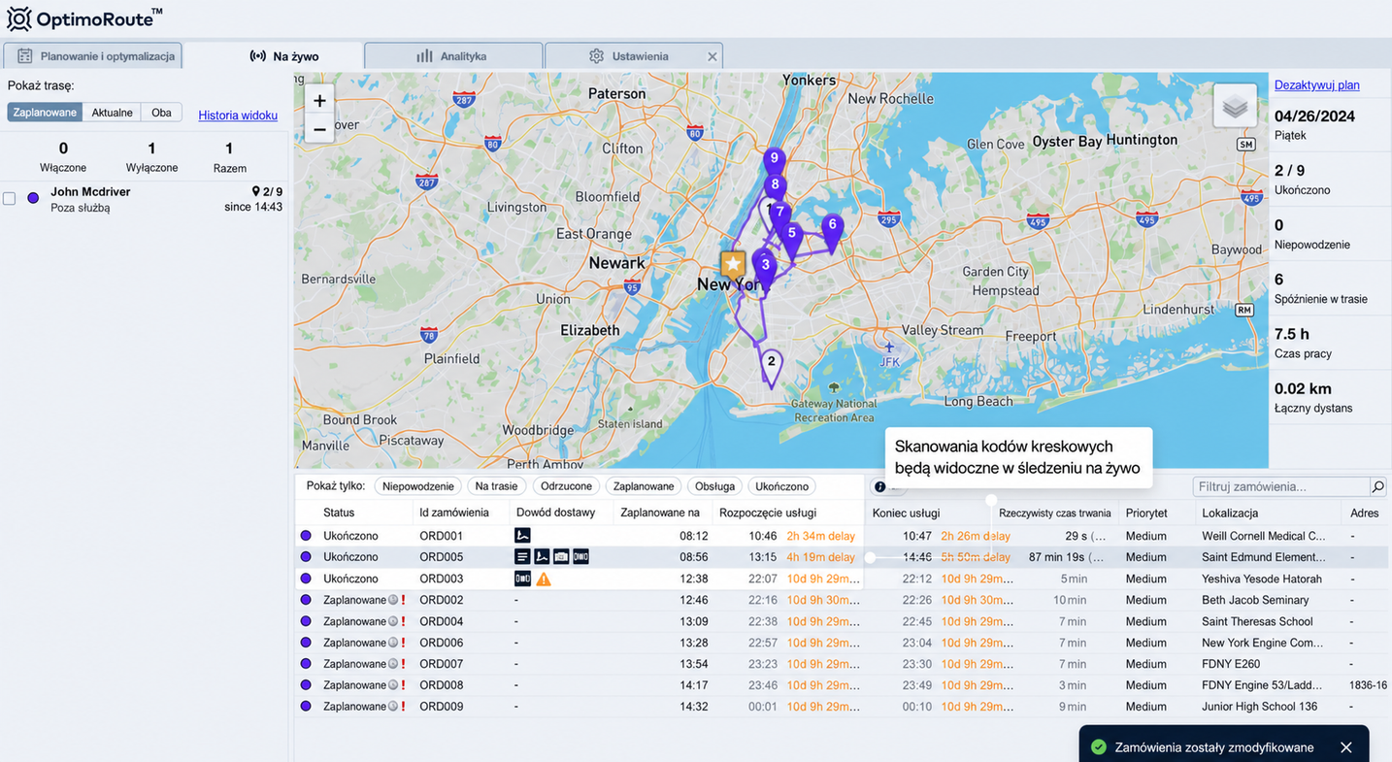1392x762 pixels.
Task: Select map pin number 9
Action: pyautogui.click(x=774, y=162)
